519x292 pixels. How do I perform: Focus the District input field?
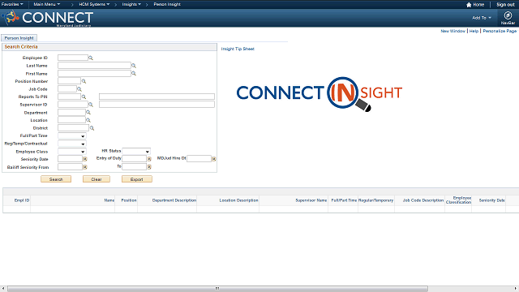click(x=74, y=128)
